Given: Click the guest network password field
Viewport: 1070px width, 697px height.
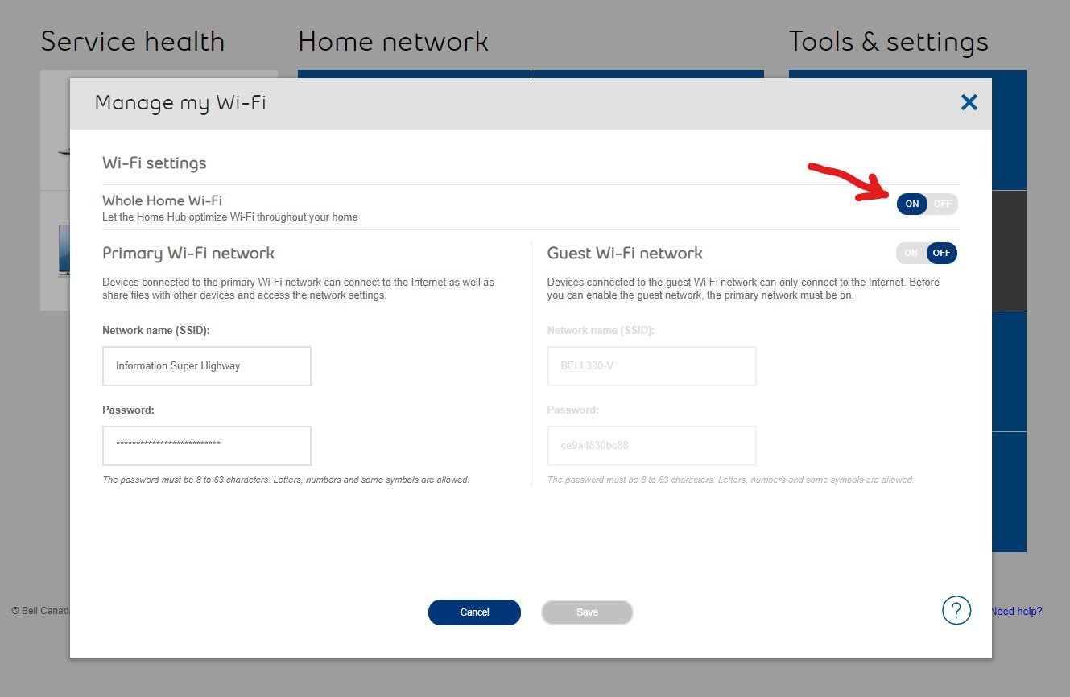Looking at the screenshot, I should point(651,445).
